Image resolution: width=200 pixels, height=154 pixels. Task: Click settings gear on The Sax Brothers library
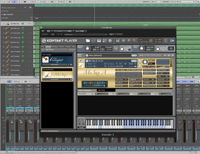pyautogui.click(x=71, y=79)
